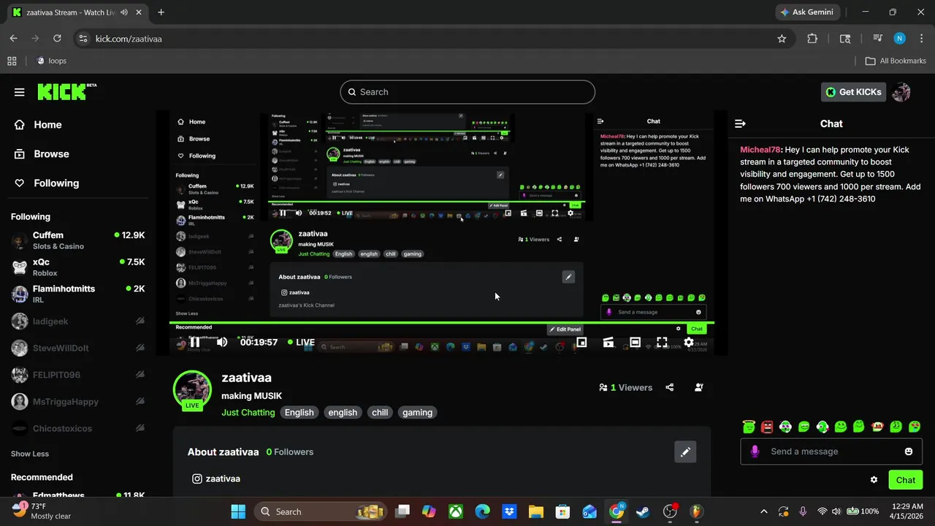The height and width of the screenshot is (526, 935).
Task: Click the zaativaa channel avatar with LIVE badge
Action: click(192, 390)
